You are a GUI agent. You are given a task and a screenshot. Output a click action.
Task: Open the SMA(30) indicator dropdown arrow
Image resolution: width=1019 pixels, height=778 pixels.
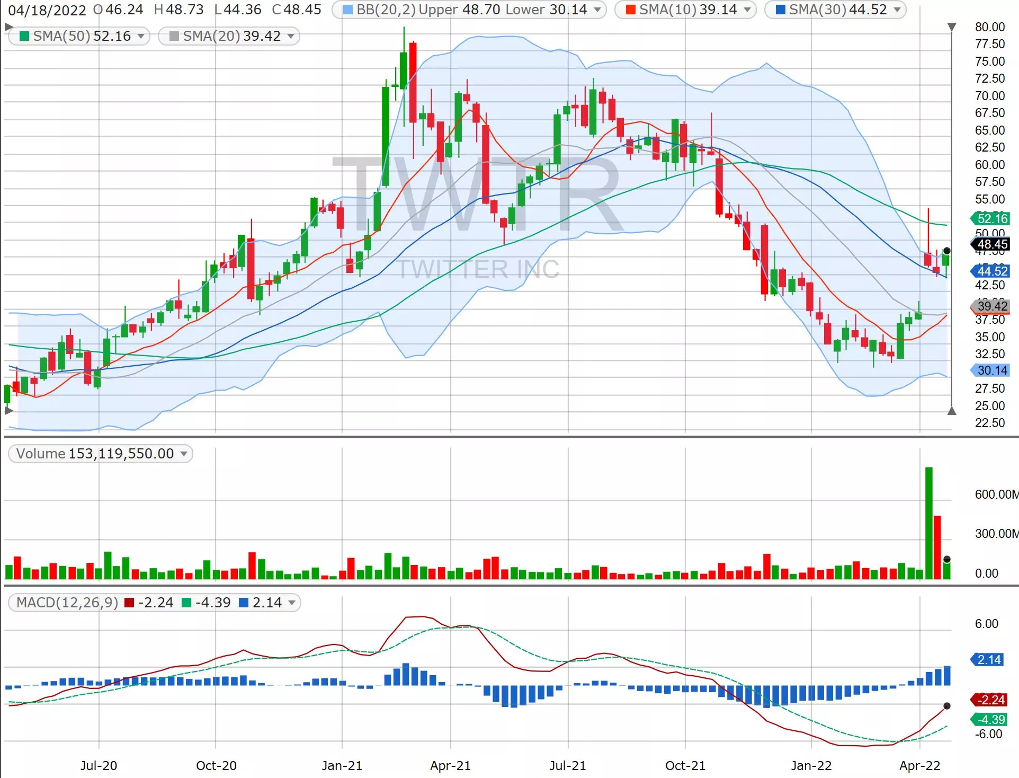(x=897, y=10)
